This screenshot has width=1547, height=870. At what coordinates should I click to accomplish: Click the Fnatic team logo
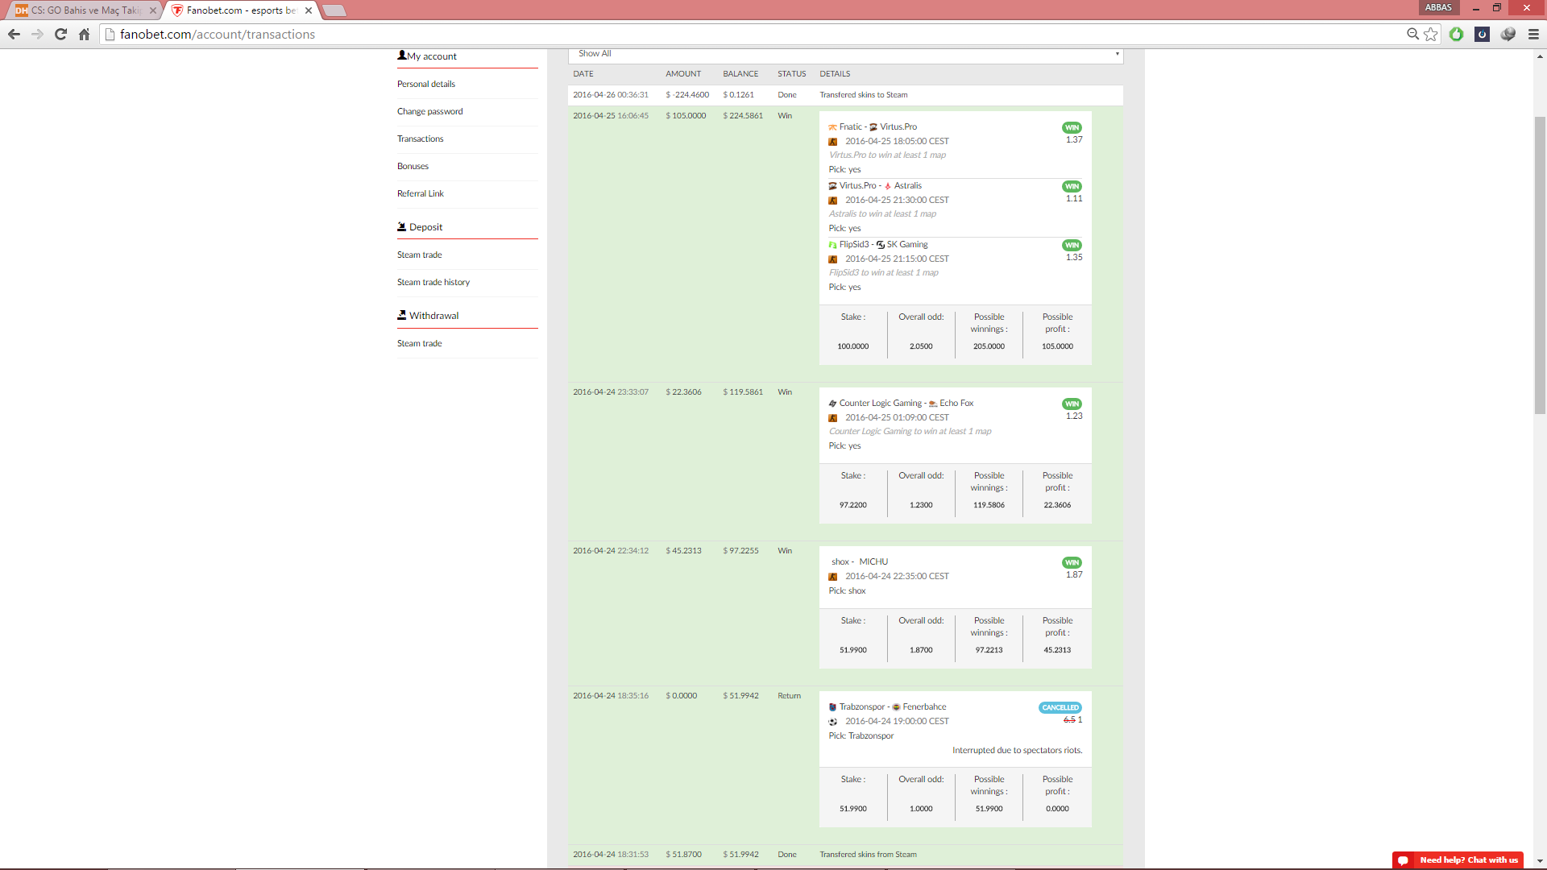832,127
